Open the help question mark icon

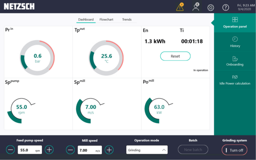(226, 8)
